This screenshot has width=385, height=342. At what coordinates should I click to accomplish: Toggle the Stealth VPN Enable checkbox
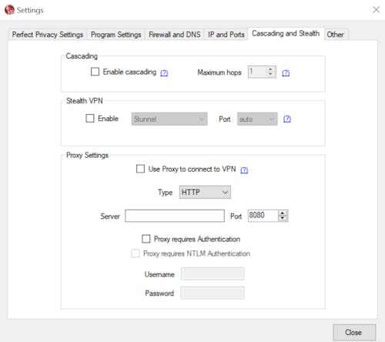pos(90,119)
